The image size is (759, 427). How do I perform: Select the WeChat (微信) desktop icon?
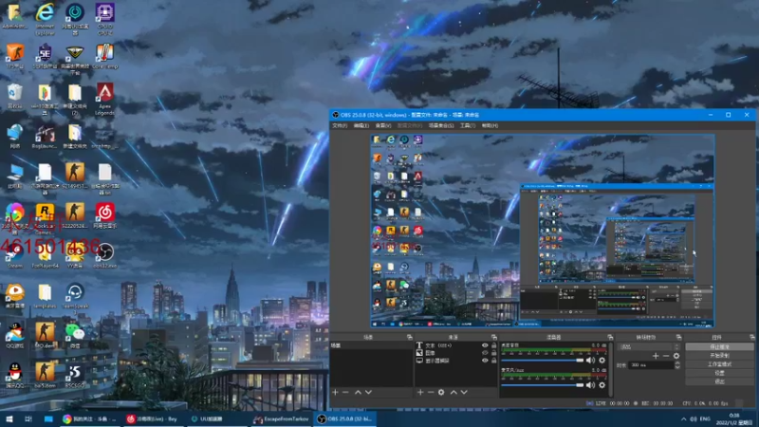75,336
